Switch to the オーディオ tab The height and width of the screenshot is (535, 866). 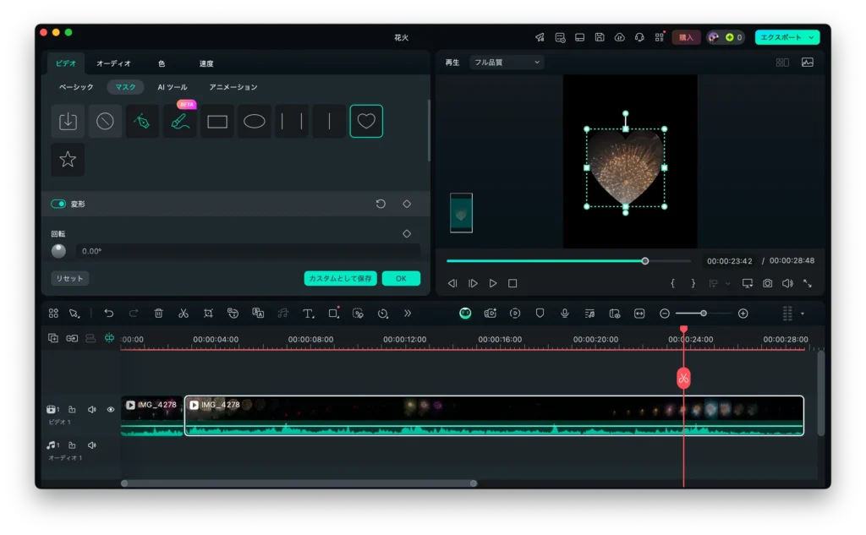click(x=113, y=63)
